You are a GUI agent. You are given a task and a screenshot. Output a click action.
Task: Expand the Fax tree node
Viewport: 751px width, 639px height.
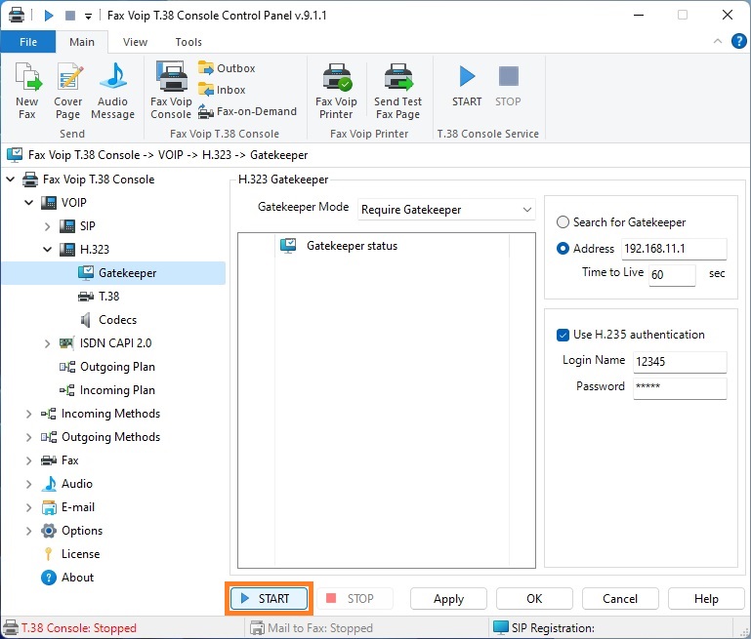tap(28, 460)
